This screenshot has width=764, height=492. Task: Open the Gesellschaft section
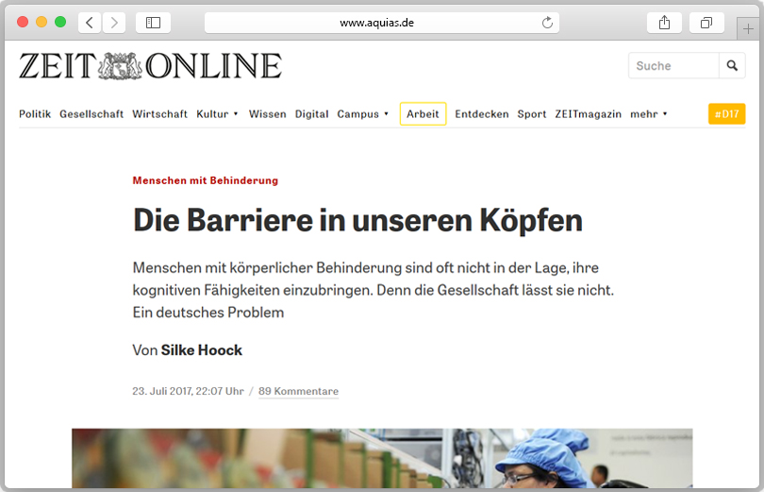(x=91, y=113)
